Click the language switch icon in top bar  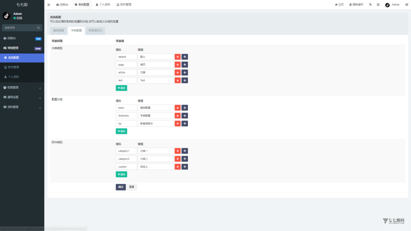(370, 5)
